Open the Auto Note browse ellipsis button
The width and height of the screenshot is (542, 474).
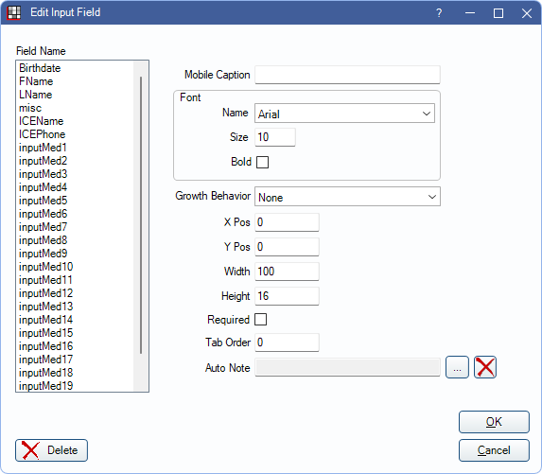click(x=457, y=367)
